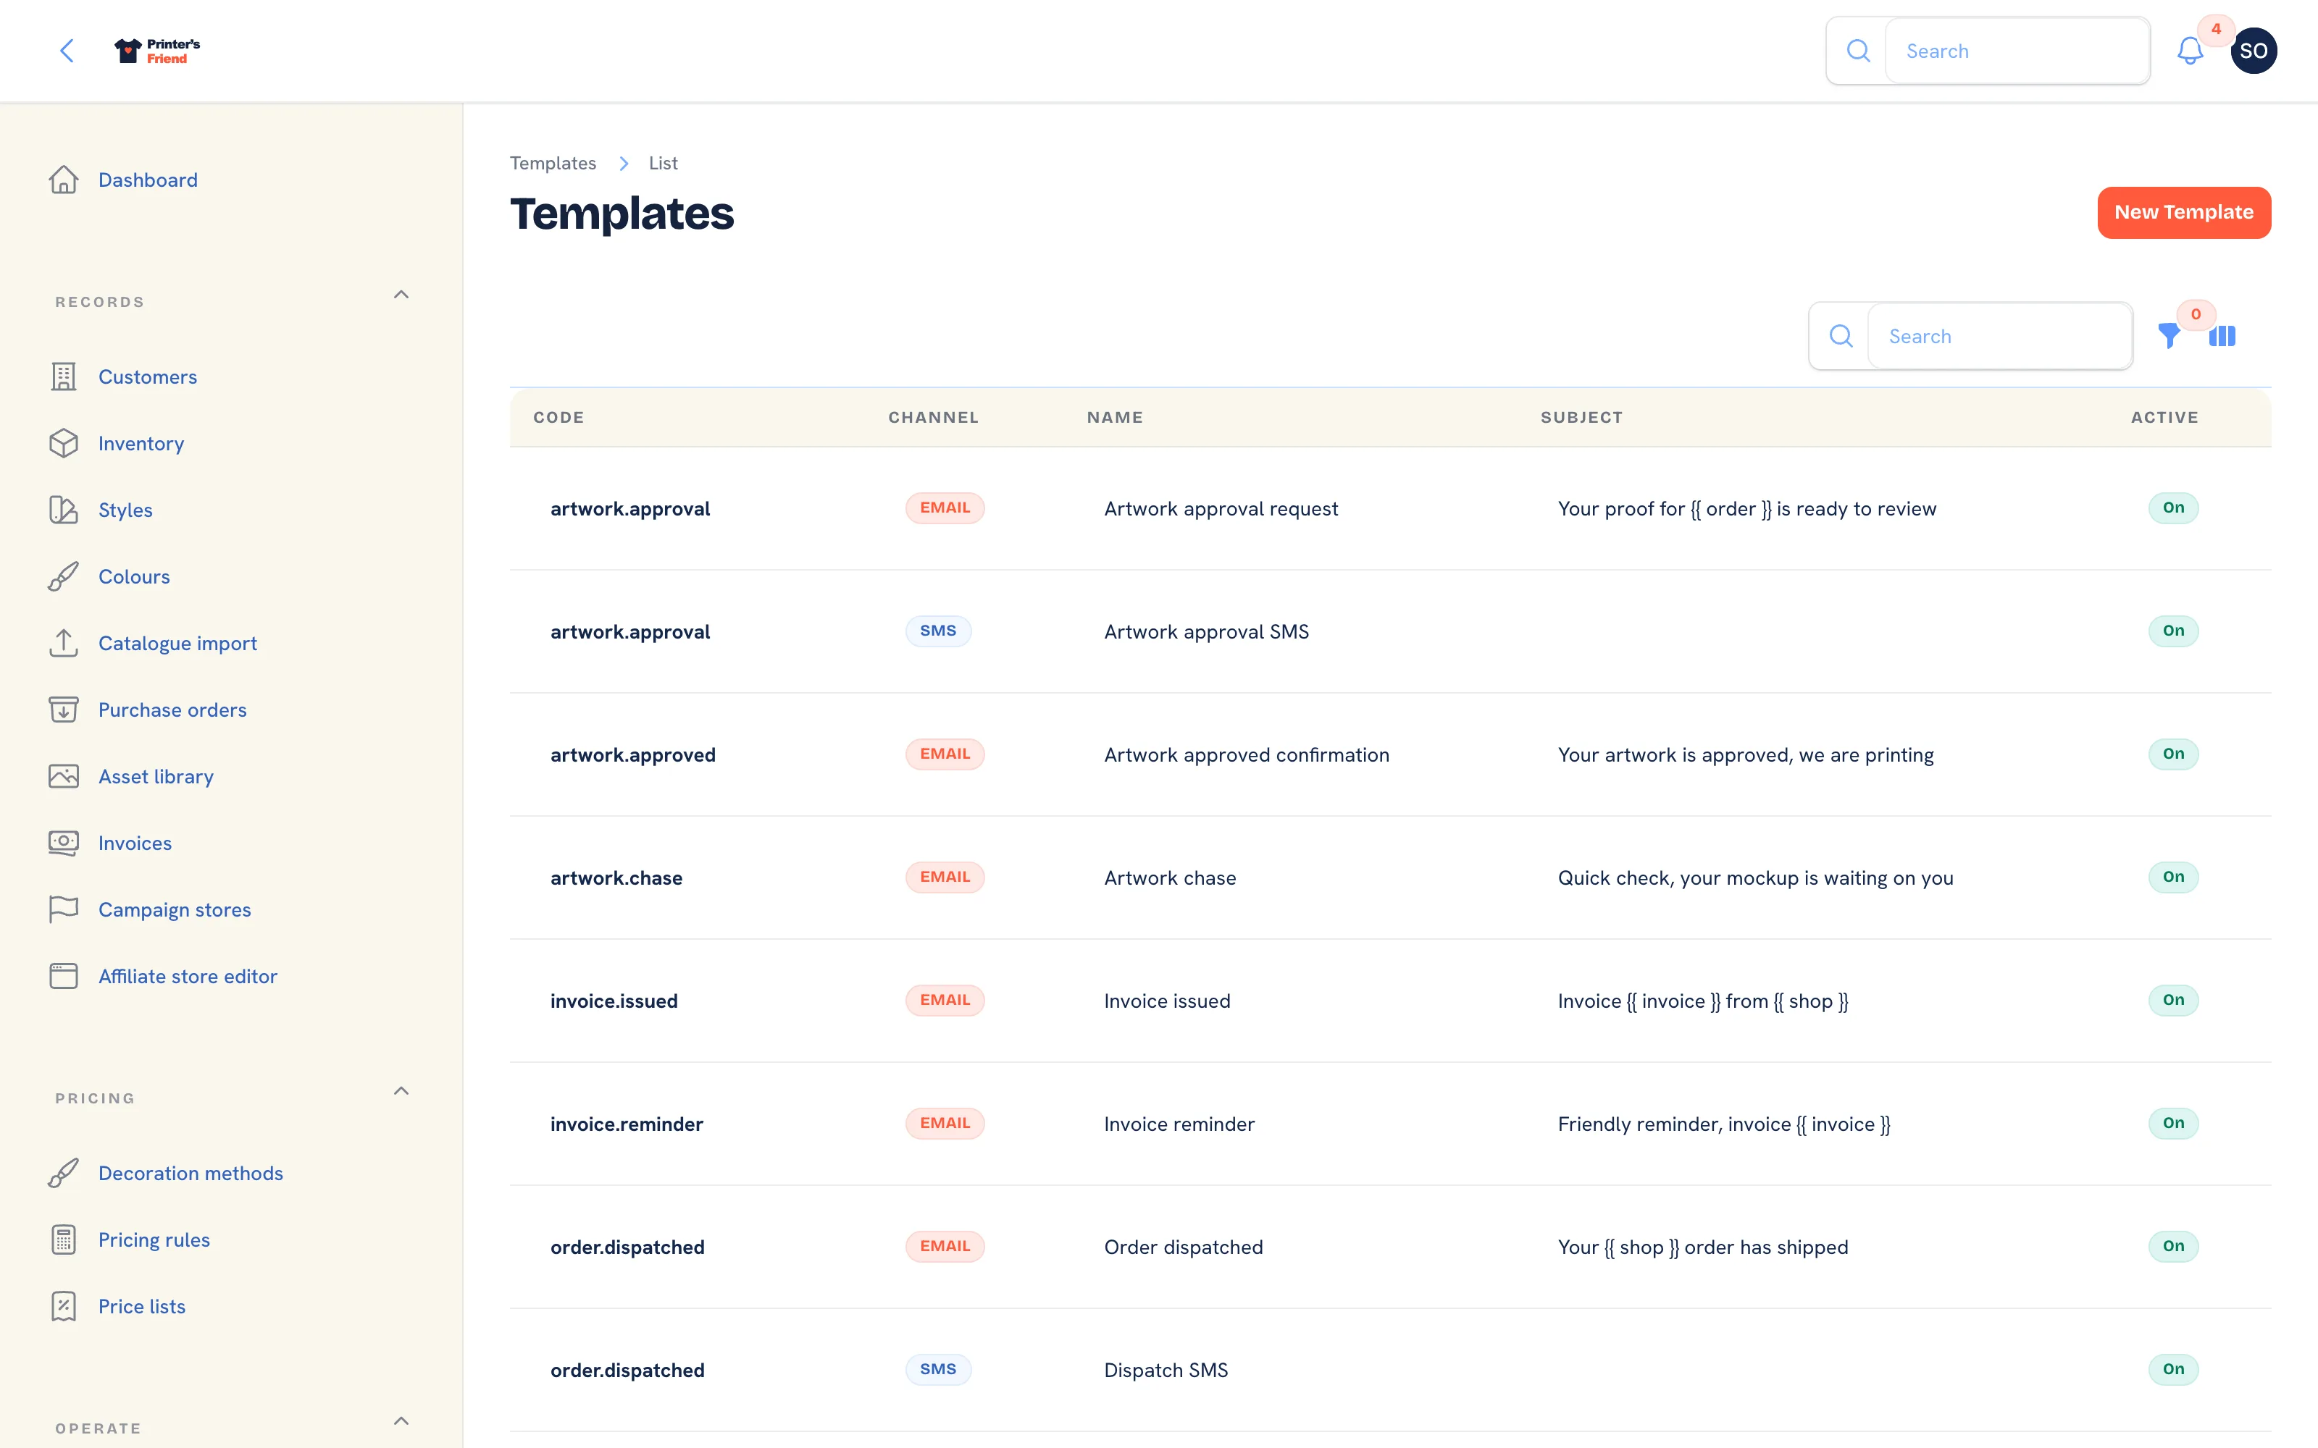The height and width of the screenshot is (1448, 2318).
Task: Click the magnifier icon in the header search
Action: pos(1858,51)
